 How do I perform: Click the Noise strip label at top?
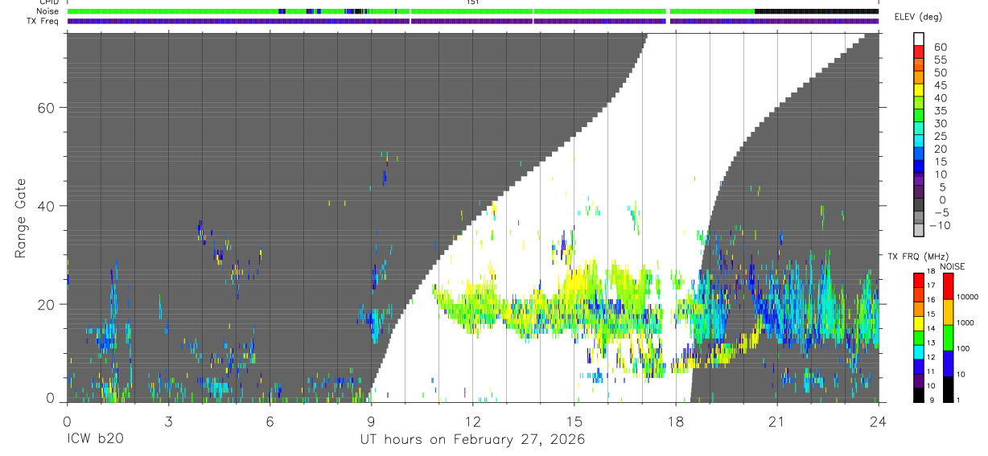pos(48,12)
